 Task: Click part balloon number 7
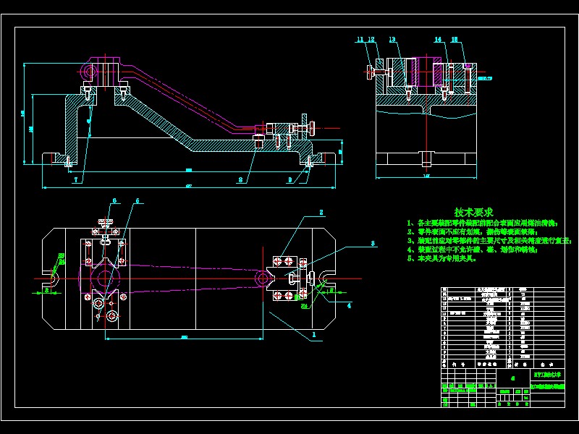coord(77,180)
